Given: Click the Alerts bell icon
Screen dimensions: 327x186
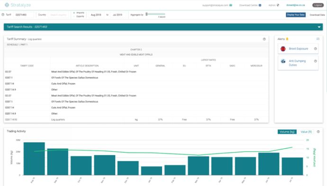Looking at the screenshot, I should pyautogui.click(x=287, y=39).
